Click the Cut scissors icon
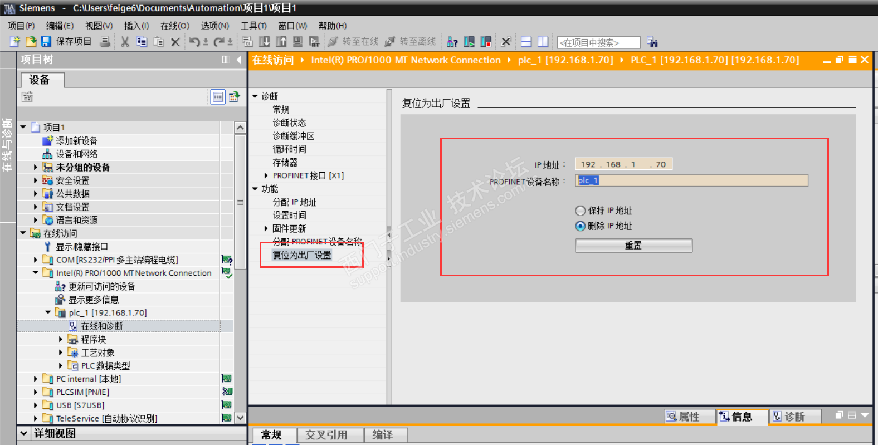This screenshot has height=445, width=878. click(x=125, y=42)
